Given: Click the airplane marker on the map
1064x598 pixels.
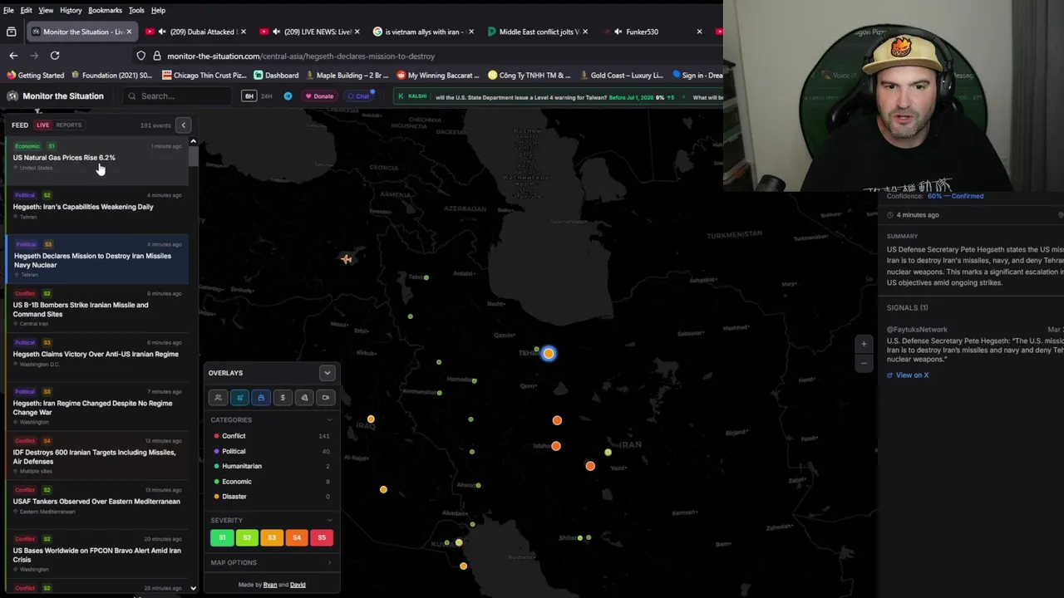Looking at the screenshot, I should [347, 258].
